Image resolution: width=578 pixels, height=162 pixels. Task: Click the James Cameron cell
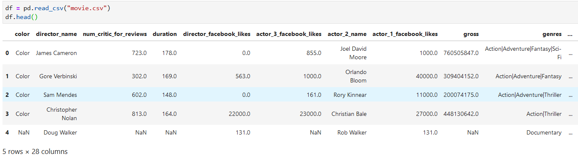point(56,53)
